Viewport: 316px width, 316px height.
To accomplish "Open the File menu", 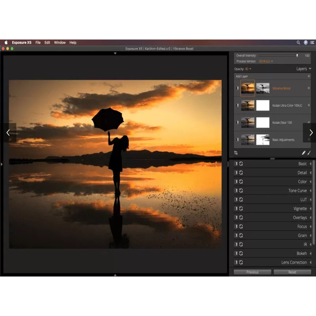I will click(x=38, y=42).
